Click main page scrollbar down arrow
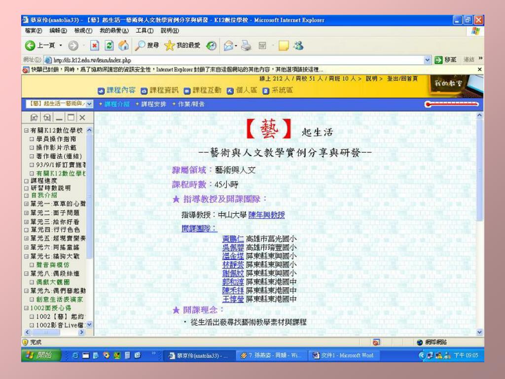The width and height of the screenshot is (505, 379). 479,332
